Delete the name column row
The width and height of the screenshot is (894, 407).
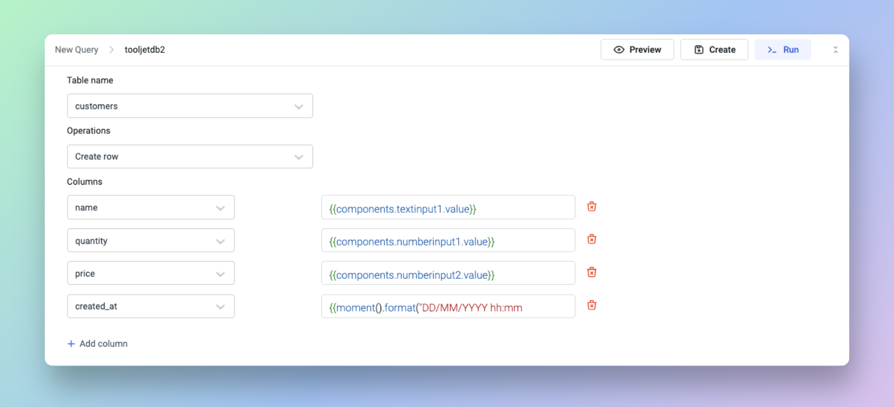(x=591, y=207)
